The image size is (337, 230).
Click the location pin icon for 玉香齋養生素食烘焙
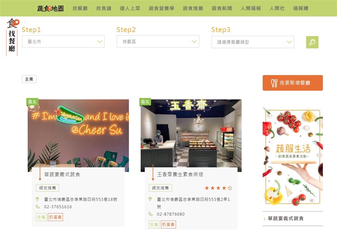tap(150, 199)
